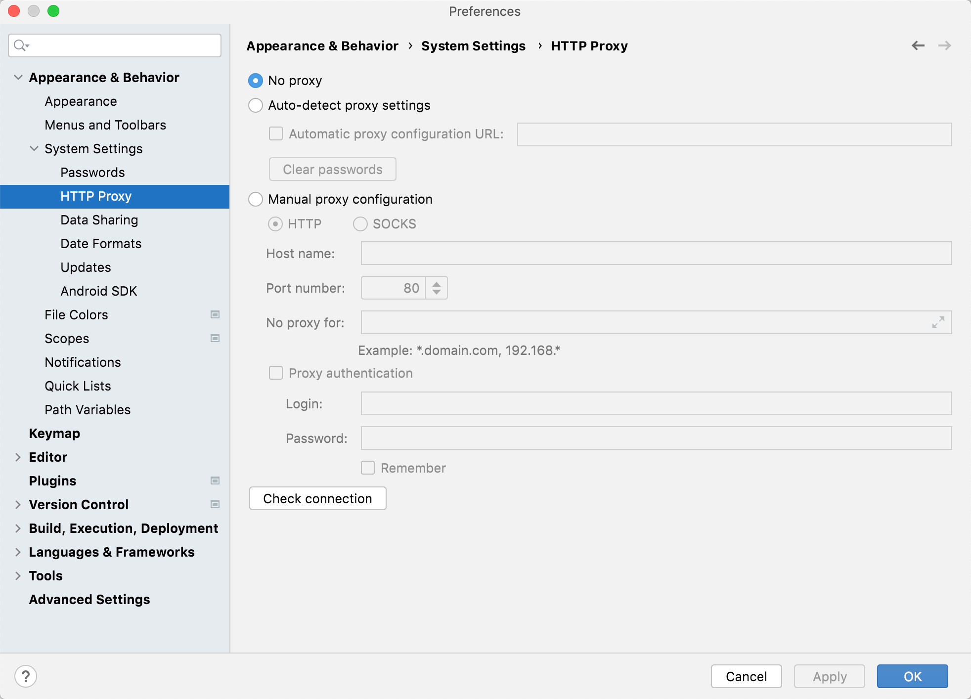Click the Check connection button
This screenshot has height=699, width=971.
point(318,498)
